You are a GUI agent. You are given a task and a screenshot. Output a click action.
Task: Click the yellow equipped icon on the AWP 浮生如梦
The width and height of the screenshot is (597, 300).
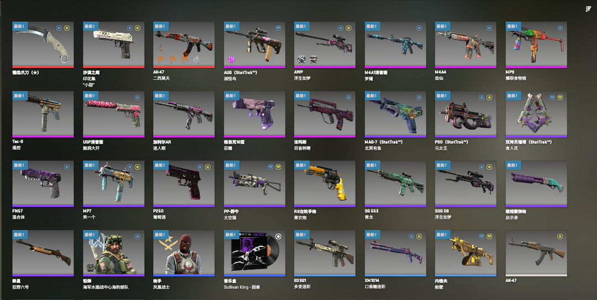[x=348, y=28]
